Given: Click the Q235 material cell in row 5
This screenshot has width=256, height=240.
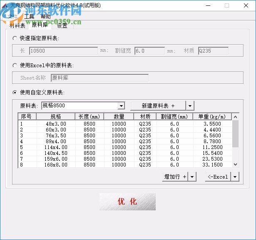Looking at the screenshot, I should tap(145, 147).
